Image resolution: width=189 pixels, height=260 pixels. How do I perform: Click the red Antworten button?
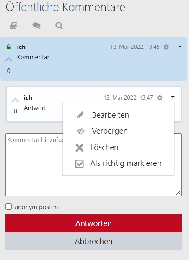[94, 223]
